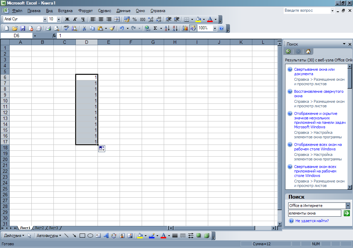Apply currency number format
The width and height of the screenshot is (353, 248).
click(x=127, y=19)
